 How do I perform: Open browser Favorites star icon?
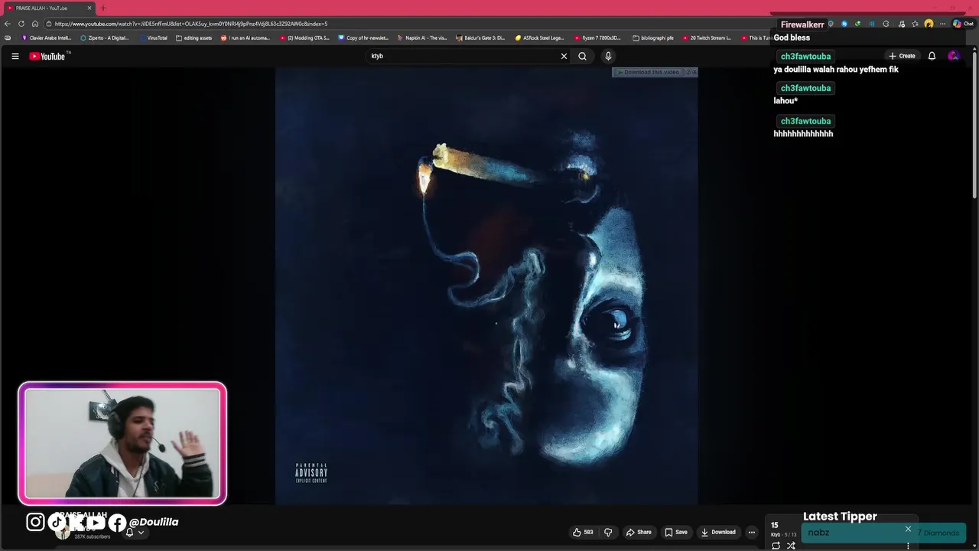click(x=915, y=24)
